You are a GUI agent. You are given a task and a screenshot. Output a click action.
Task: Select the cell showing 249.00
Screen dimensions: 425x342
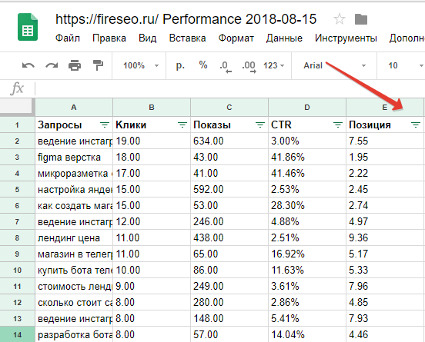(x=229, y=286)
